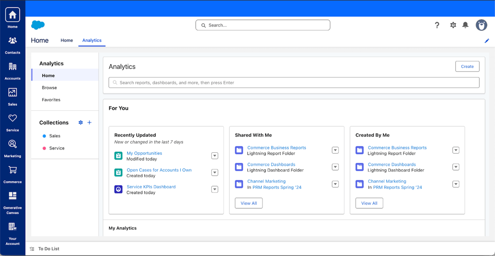Open Your Account in sidebar

[12, 234]
